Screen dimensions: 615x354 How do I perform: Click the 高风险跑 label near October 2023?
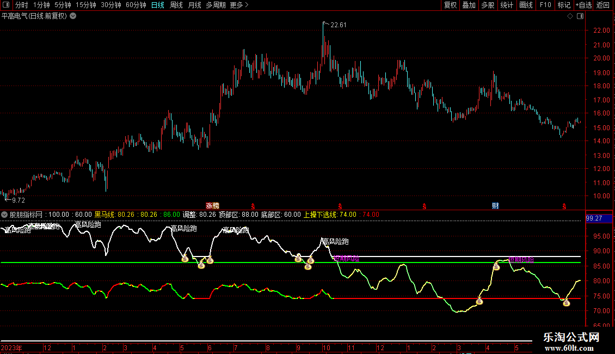[x=335, y=242]
